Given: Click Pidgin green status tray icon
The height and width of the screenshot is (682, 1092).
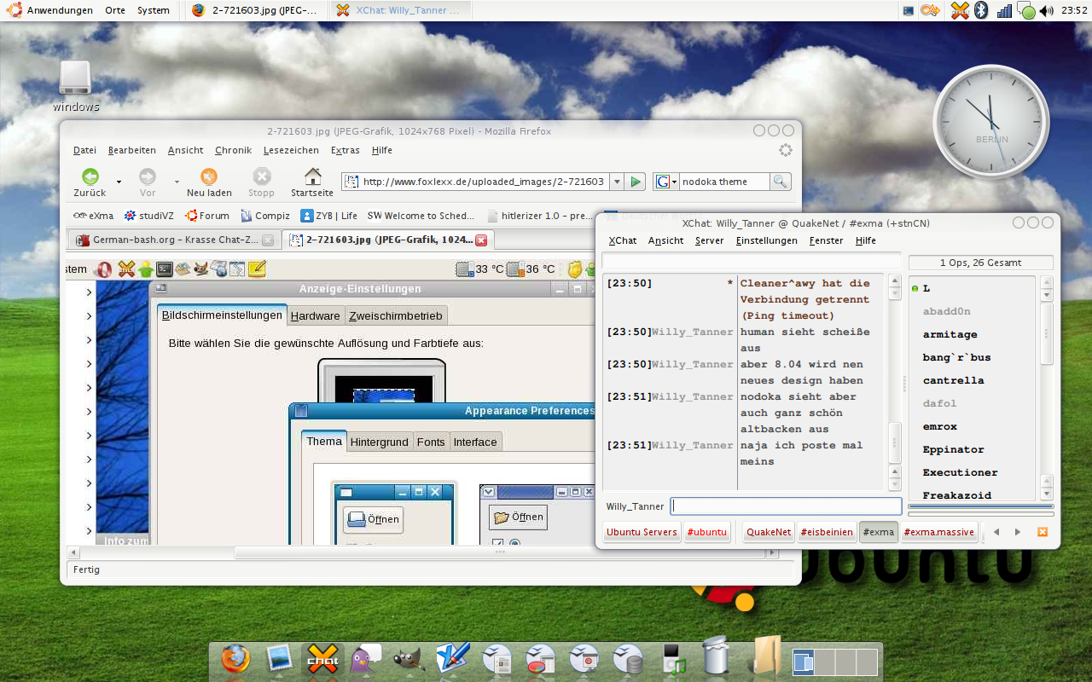Looking at the screenshot, I should point(1027,11).
